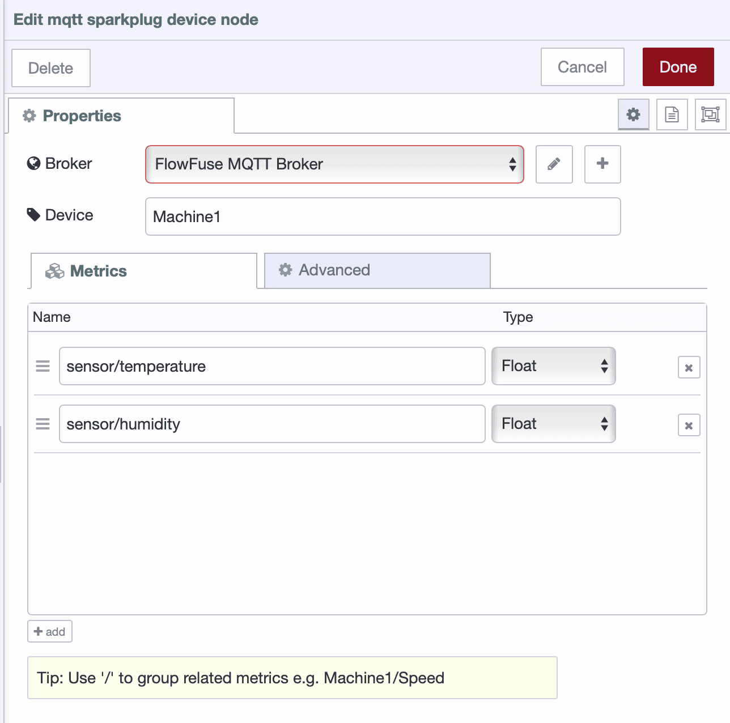Click the node appearance icon
Screen dimensions: 730x723
click(710, 114)
